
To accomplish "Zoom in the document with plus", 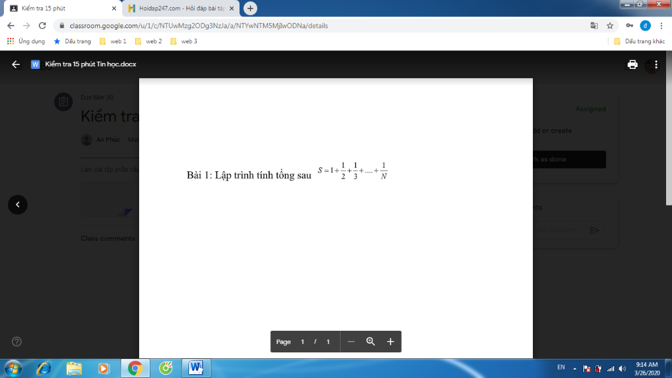I will (x=390, y=341).
